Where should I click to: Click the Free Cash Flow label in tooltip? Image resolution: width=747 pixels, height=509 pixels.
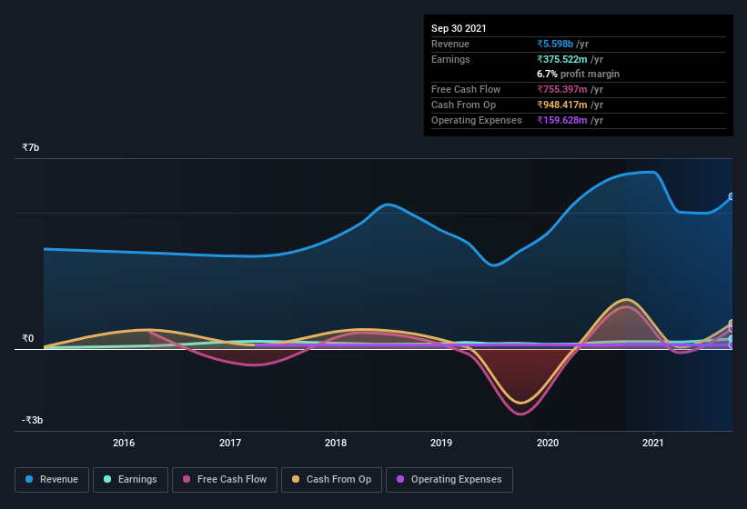click(466, 89)
